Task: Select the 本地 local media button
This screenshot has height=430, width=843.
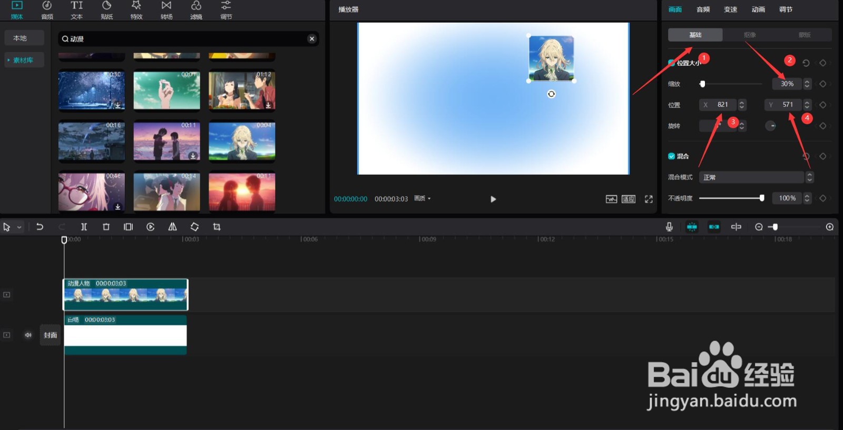Action: tap(24, 38)
